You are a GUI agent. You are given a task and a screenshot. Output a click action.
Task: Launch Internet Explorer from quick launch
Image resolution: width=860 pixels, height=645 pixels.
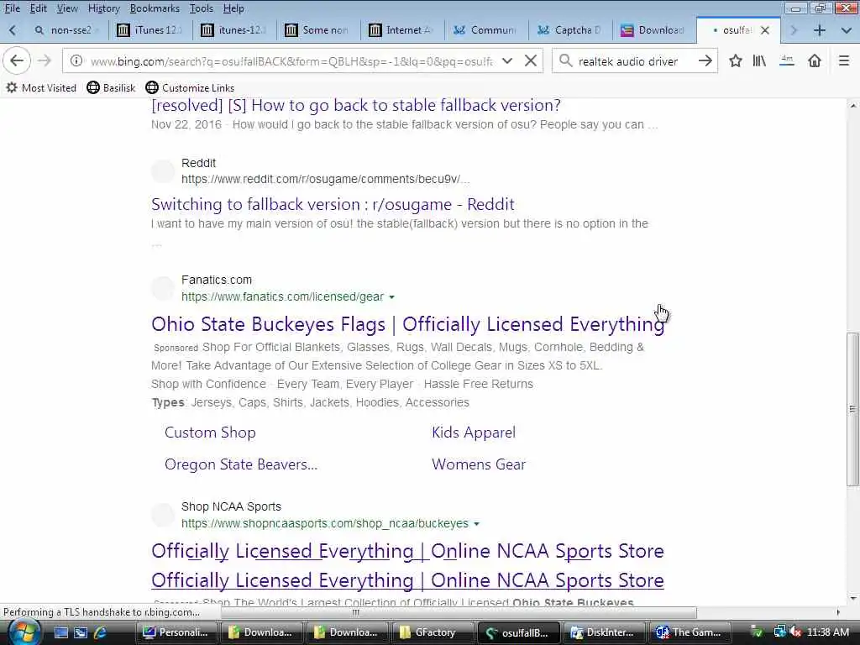[101, 632]
